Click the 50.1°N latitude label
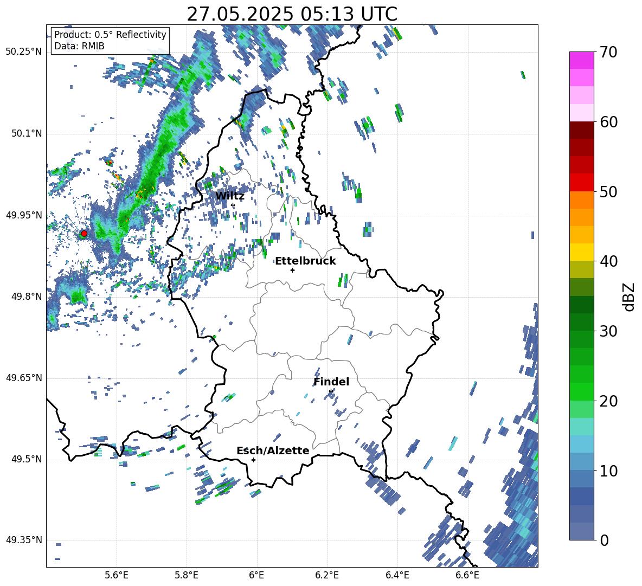This screenshot has width=642, height=586. coord(27,134)
